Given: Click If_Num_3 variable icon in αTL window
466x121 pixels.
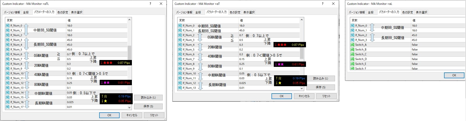Looking at the screenshot, I should (x=7, y=40).
